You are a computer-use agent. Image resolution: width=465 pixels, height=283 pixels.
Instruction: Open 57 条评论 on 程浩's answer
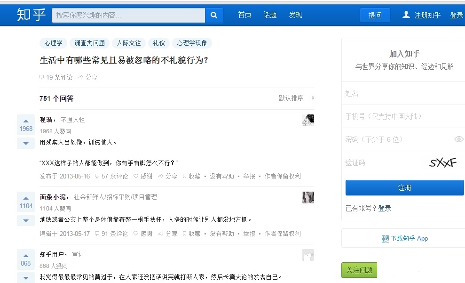click(111, 176)
